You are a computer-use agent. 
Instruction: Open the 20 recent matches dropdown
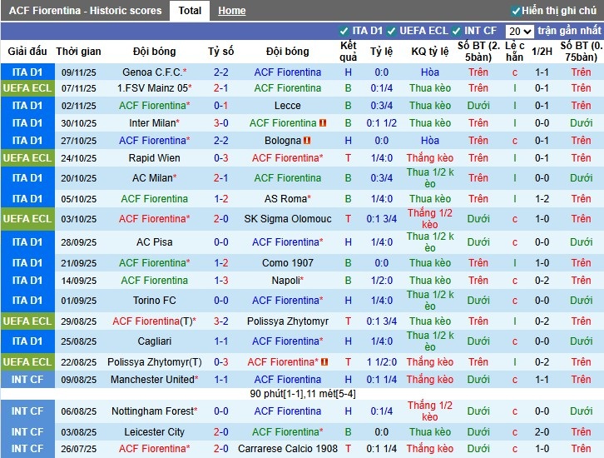pyautogui.click(x=519, y=31)
